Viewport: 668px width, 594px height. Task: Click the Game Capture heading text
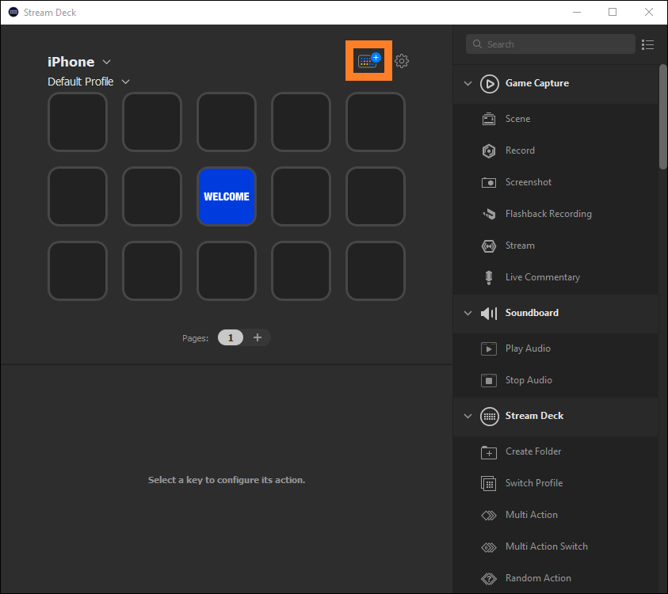[536, 83]
